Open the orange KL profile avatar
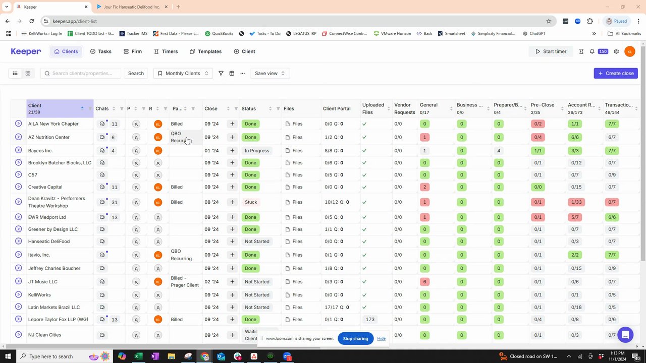 coord(629,51)
